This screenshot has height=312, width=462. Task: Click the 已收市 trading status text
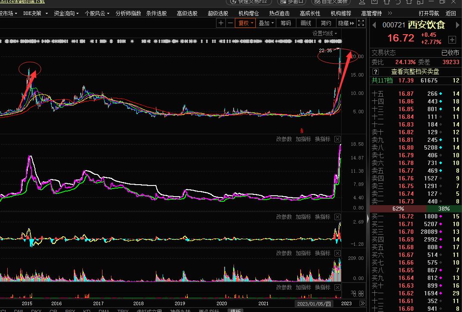(x=450, y=53)
